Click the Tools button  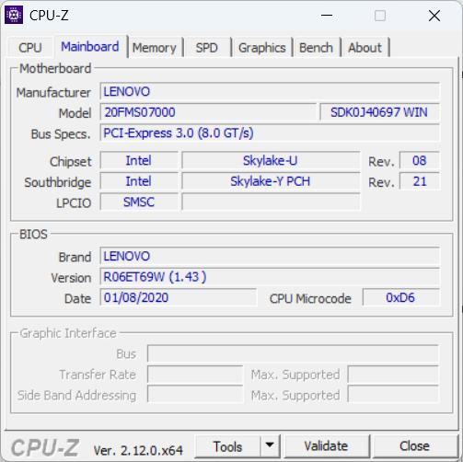tap(227, 446)
